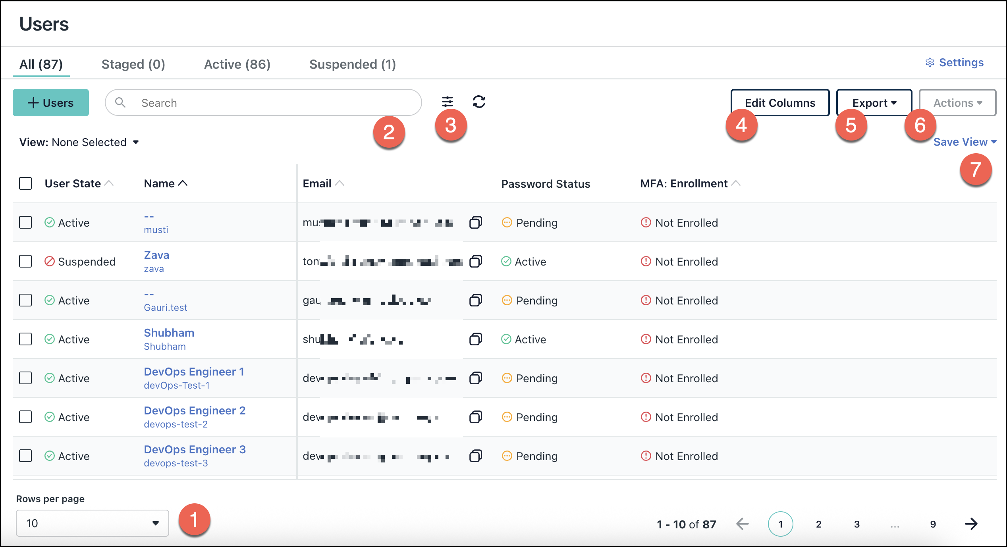Switch to the Suspended tab
Screen dimensions: 1007x547
click(x=352, y=64)
